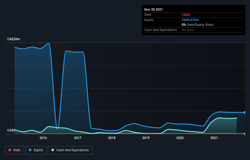
Task: Click the 0% Debt/Equity Ratio text
Action: pyautogui.click(x=198, y=25)
